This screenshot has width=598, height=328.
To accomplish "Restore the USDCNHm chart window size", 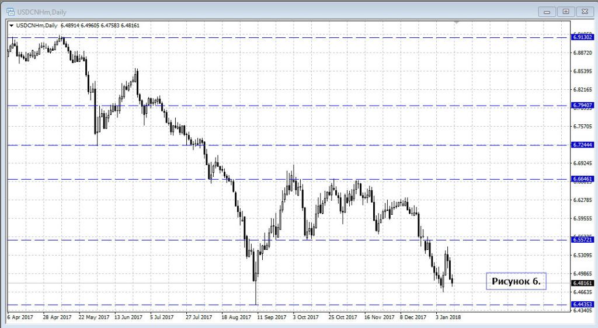I will (565, 11).
